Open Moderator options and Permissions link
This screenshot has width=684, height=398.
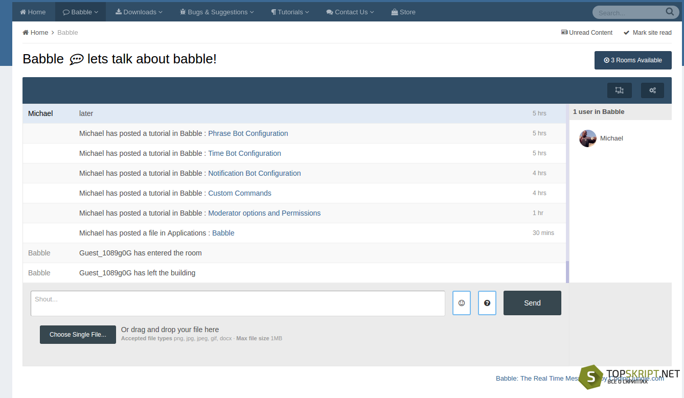(264, 213)
